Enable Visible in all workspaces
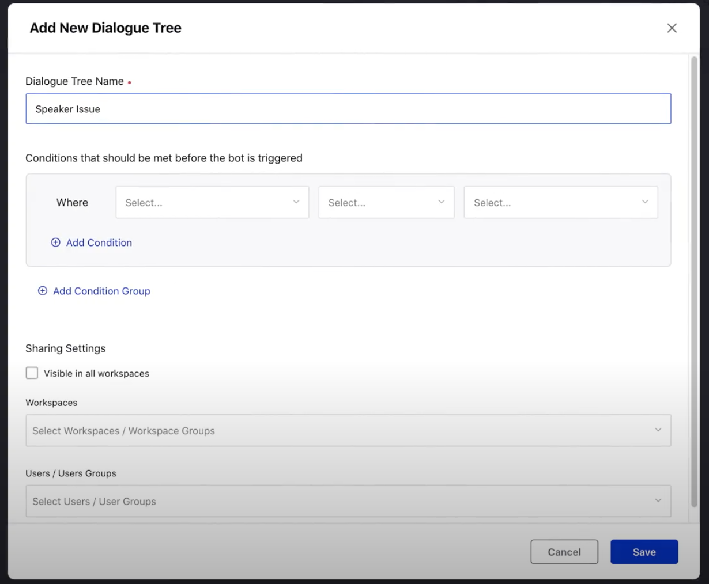The width and height of the screenshot is (709, 584). (32, 373)
